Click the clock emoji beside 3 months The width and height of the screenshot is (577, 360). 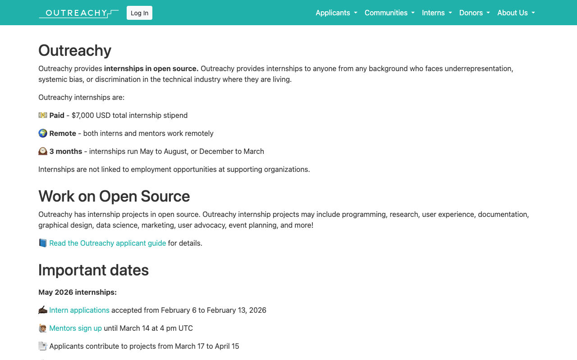43,151
